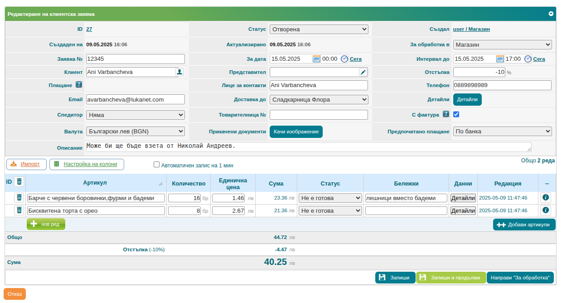Click pencil edit icon in Представител field
The image size is (562, 303).
363,72
